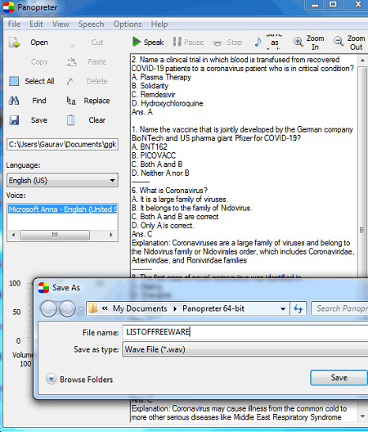Viewport: 368px width, 432px height.
Task: Click the line 'B. PICOVACC'
Action: (154, 155)
